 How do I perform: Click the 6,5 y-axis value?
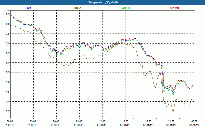[x=8, y=53]
